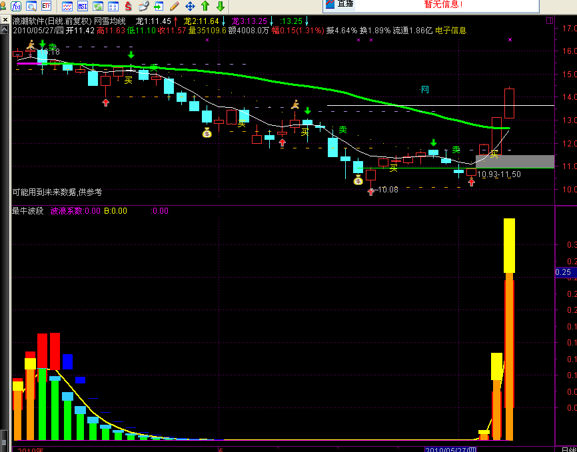The image size is (577, 452).
Task: Select the pencil drawing tool
Action: [175, 6]
